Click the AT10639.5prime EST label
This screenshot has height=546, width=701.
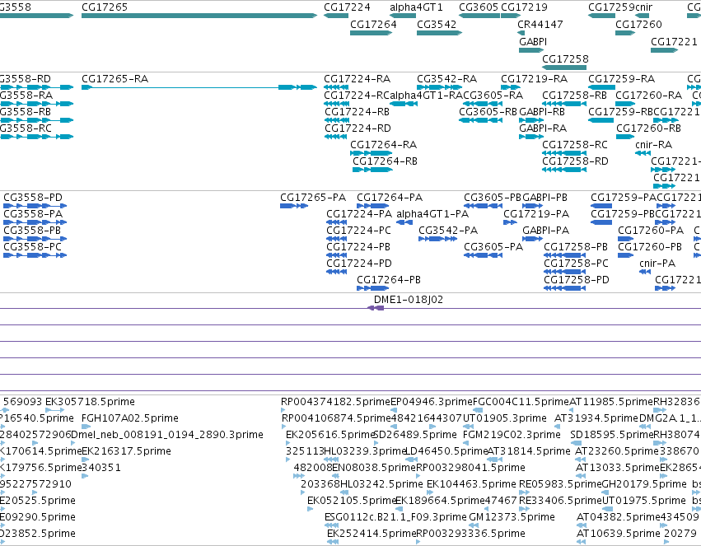(618, 534)
